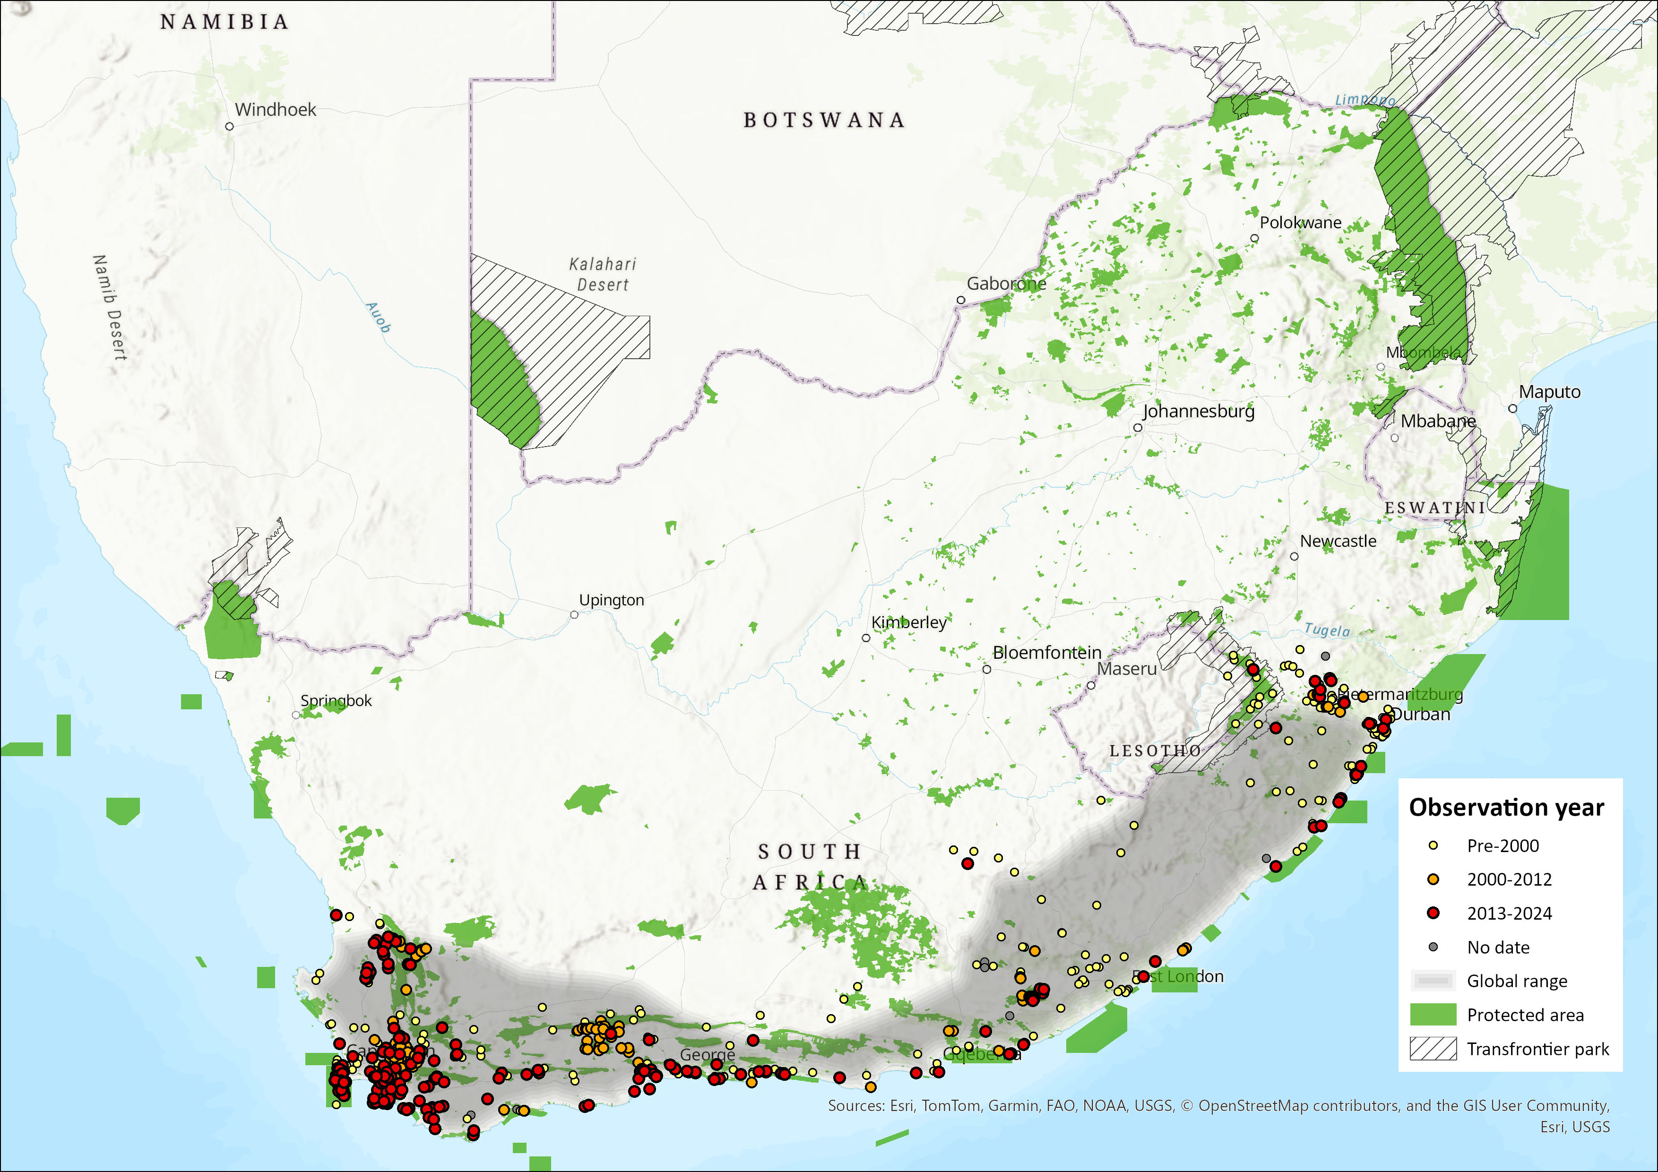Image resolution: width=1658 pixels, height=1172 pixels.
Task: Select the green Protected area legend swatch
Action: [x=1433, y=1015]
